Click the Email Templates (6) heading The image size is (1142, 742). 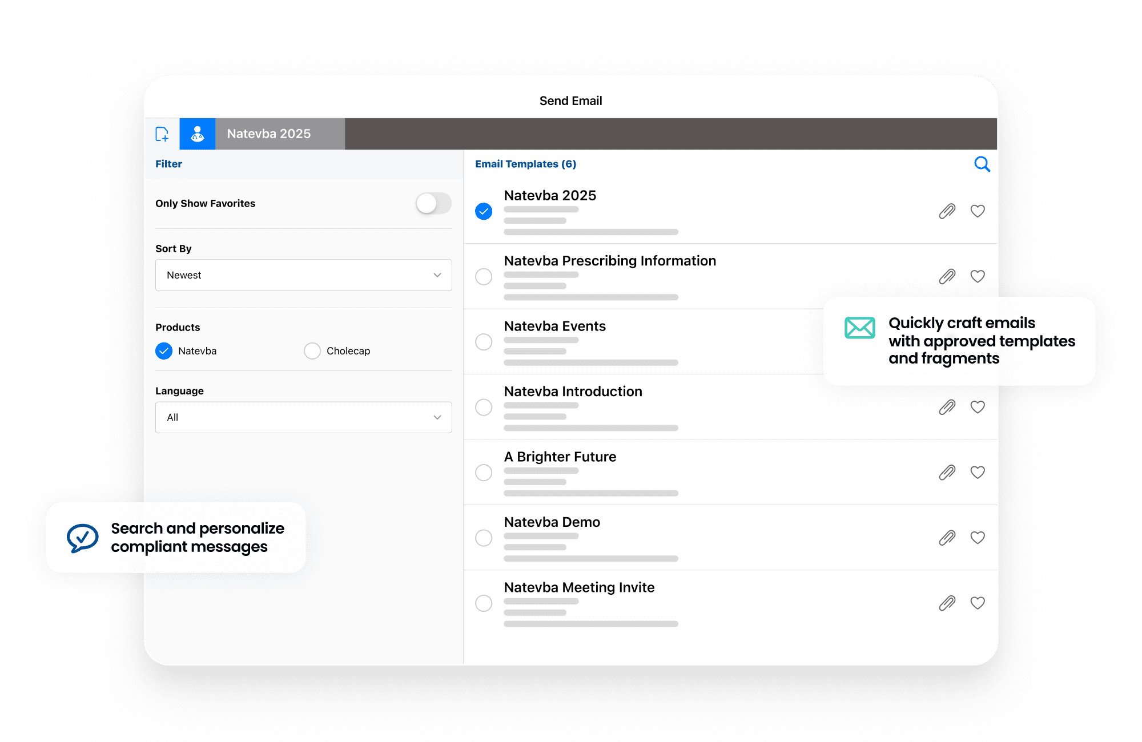525,164
